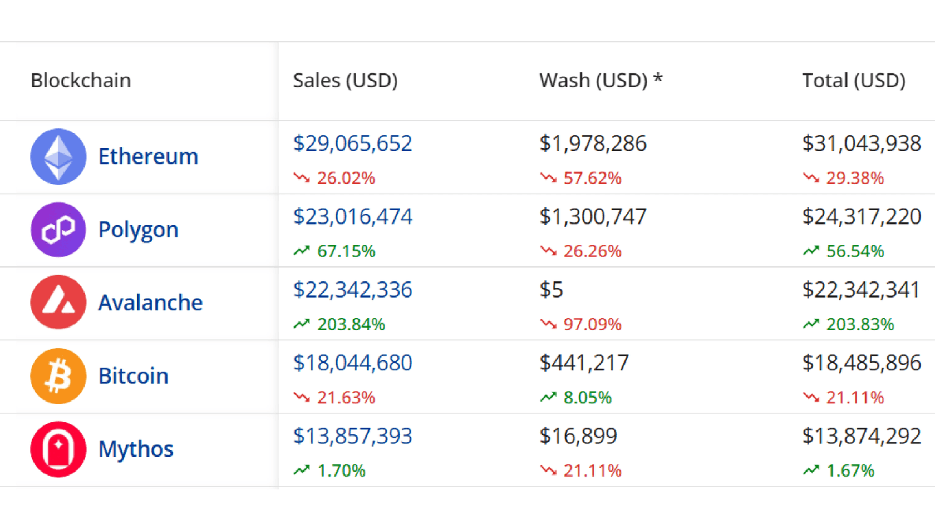Select the 97.09% Avalanche wash change

pos(592,324)
